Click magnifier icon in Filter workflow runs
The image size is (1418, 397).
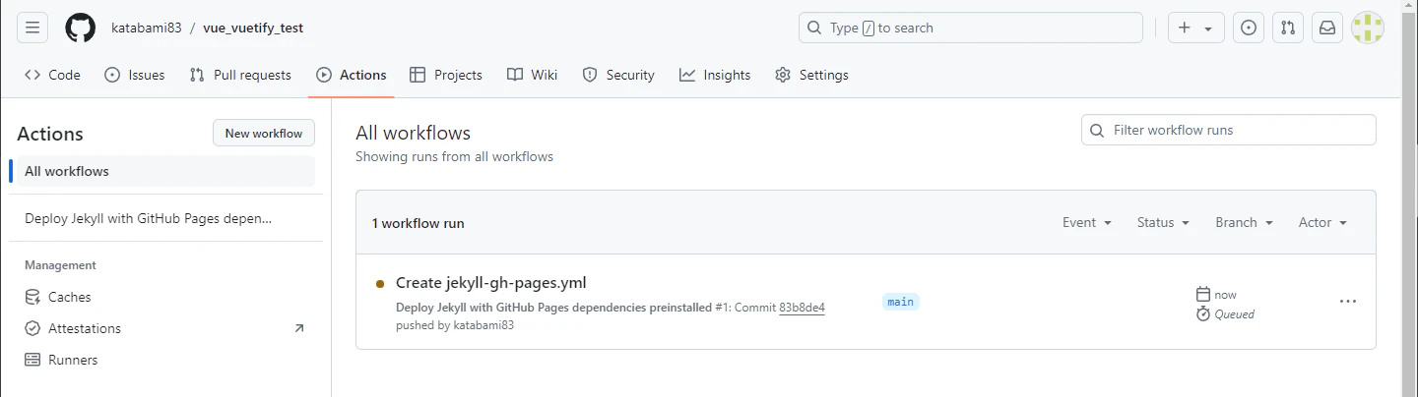pyautogui.click(x=1098, y=130)
